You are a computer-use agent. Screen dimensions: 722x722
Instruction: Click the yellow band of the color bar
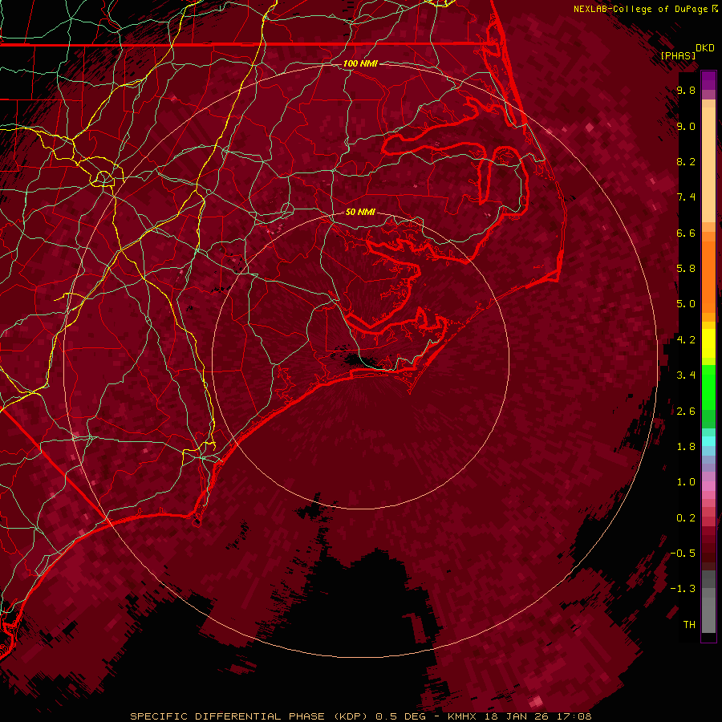pyautogui.click(x=708, y=343)
